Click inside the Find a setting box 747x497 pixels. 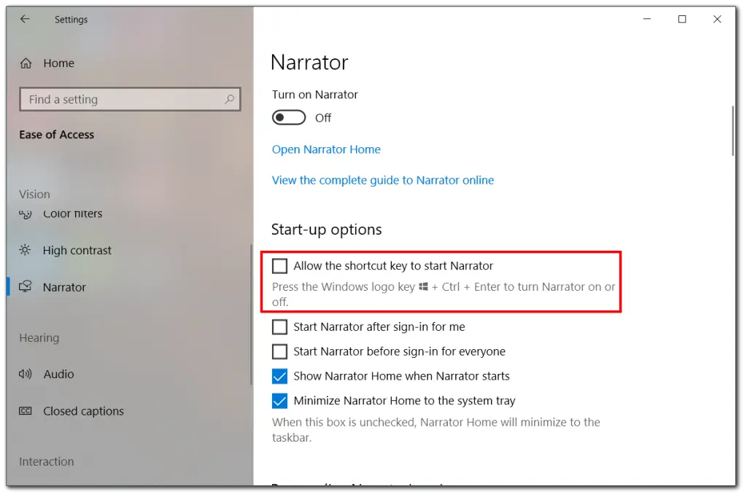point(117,99)
